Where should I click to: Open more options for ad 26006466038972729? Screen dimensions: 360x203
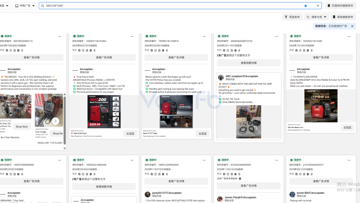pos(277,36)
